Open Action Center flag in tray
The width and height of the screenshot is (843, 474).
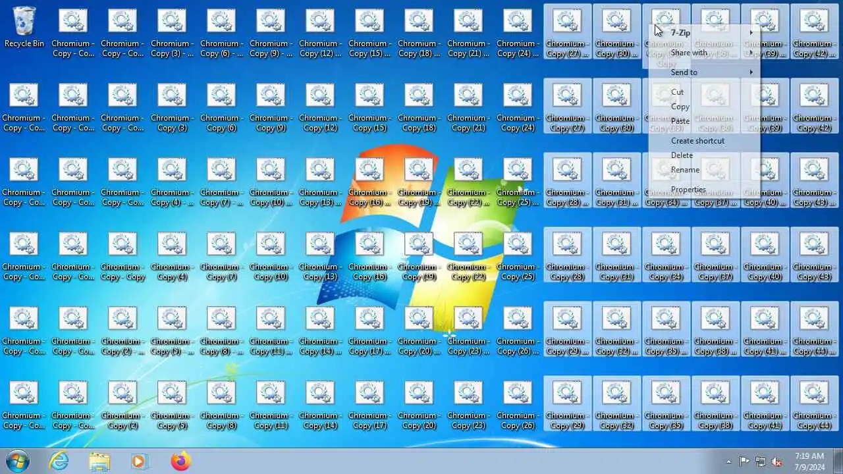[744, 461]
